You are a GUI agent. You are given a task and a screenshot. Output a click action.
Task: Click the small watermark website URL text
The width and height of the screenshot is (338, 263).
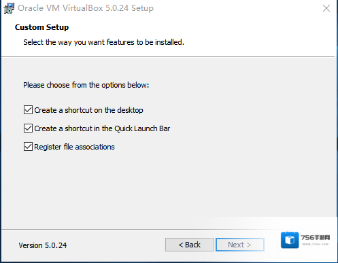pos(315,244)
